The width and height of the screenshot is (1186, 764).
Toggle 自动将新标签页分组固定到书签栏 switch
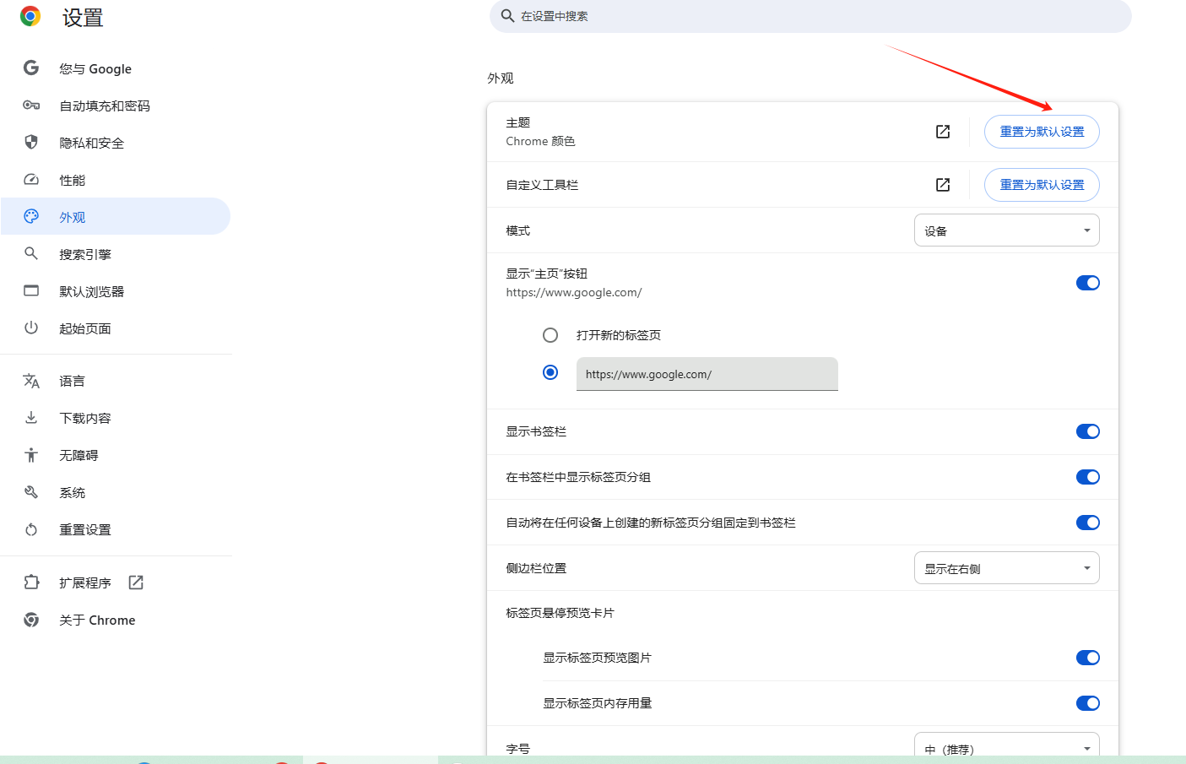pyautogui.click(x=1087, y=523)
